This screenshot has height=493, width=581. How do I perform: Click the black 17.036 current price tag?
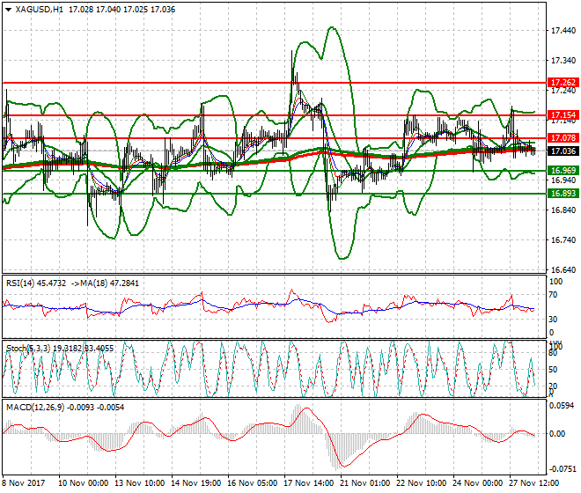pos(563,151)
